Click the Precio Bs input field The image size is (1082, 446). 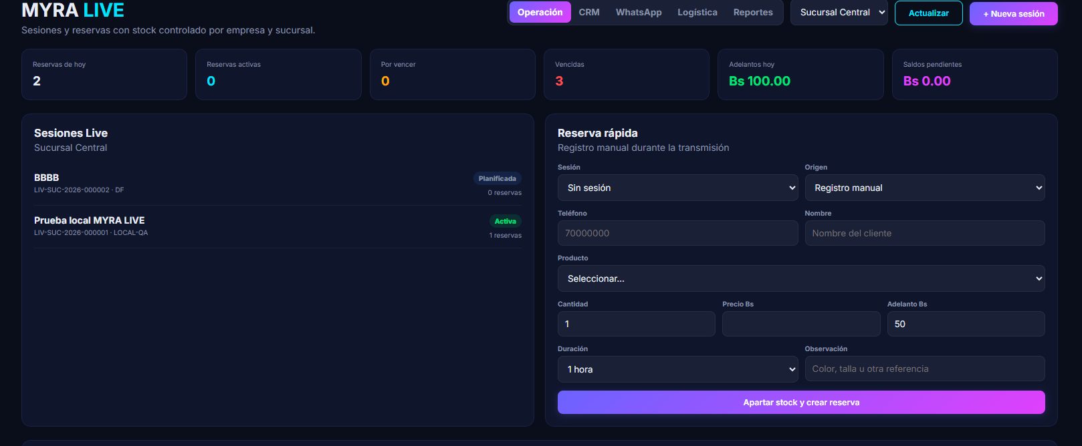coord(801,324)
